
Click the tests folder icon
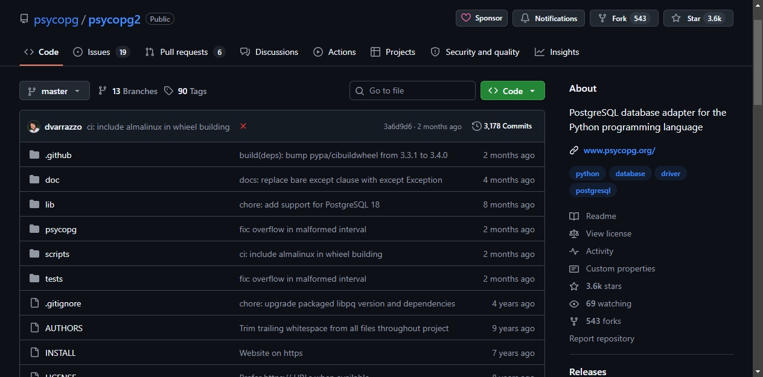(34, 279)
